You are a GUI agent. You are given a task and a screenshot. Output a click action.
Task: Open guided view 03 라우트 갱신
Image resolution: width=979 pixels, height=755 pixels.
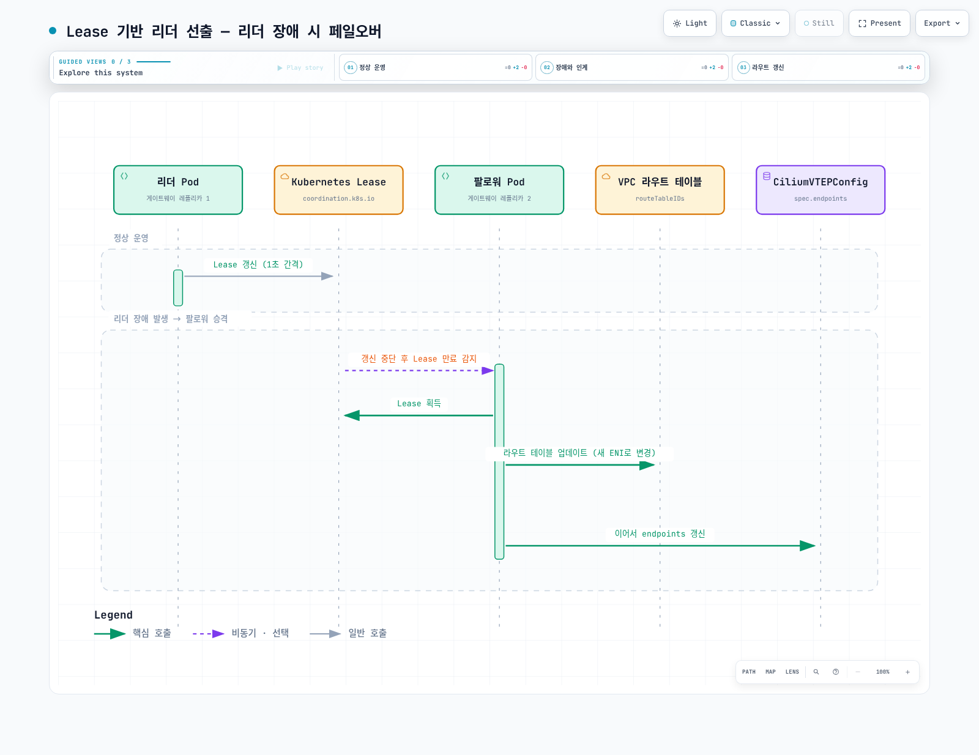tap(828, 67)
